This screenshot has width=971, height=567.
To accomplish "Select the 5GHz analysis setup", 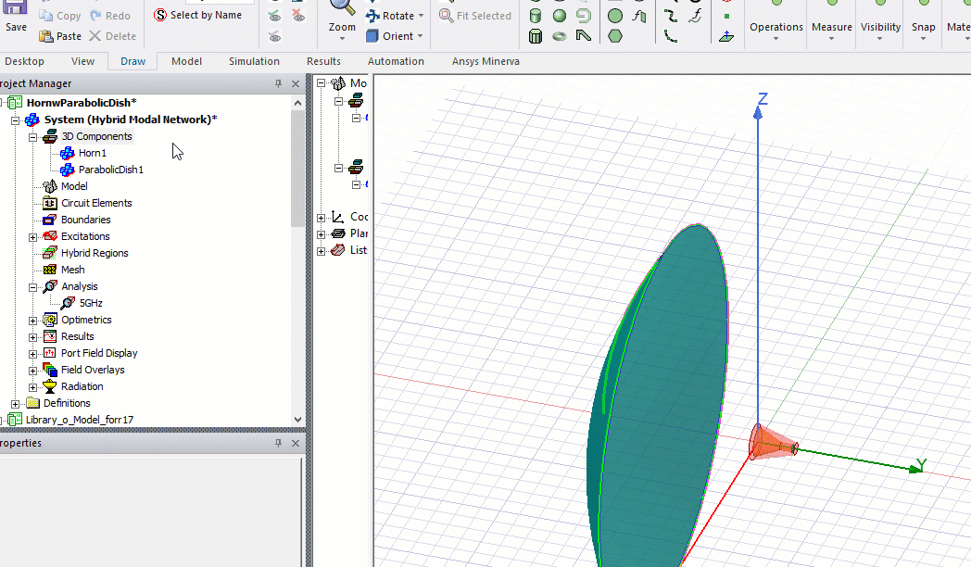I will tap(90, 303).
